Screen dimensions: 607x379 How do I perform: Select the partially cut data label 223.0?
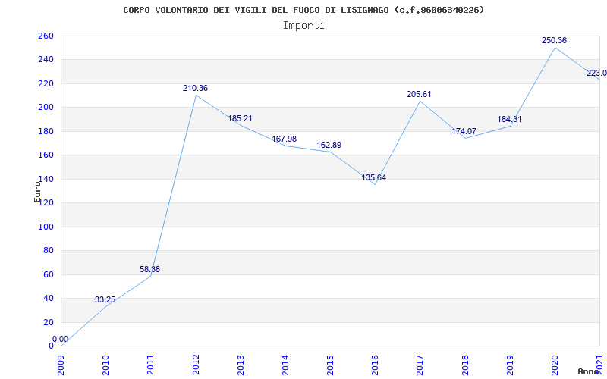596,73
